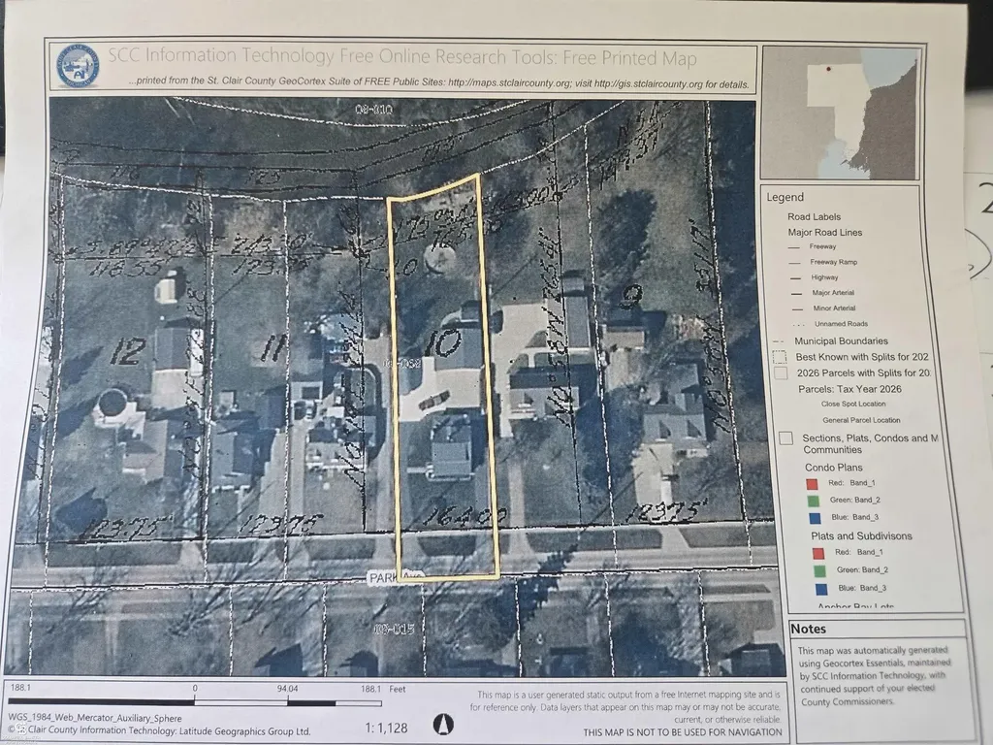The image size is (993, 745).
Task: Click the 'PARK Ave' road label
Action: pos(396,578)
